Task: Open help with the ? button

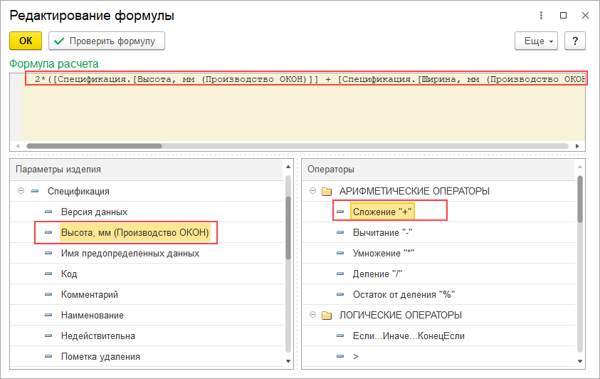Action: click(x=574, y=41)
